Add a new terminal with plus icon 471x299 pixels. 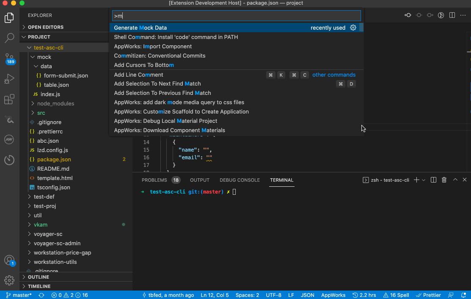point(416,180)
